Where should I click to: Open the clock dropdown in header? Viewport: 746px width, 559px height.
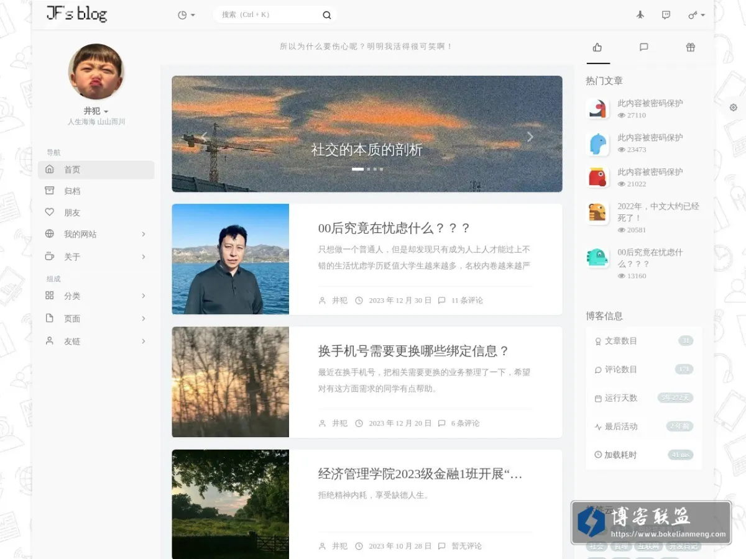click(186, 15)
